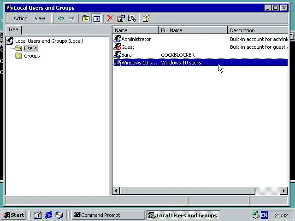This screenshot has height=221, width=295.
Task: Maximize the Local Users and Groups window
Action: point(276,8)
